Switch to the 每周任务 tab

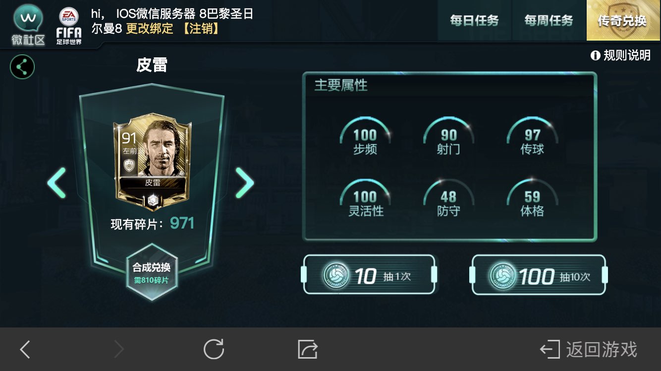click(x=549, y=21)
